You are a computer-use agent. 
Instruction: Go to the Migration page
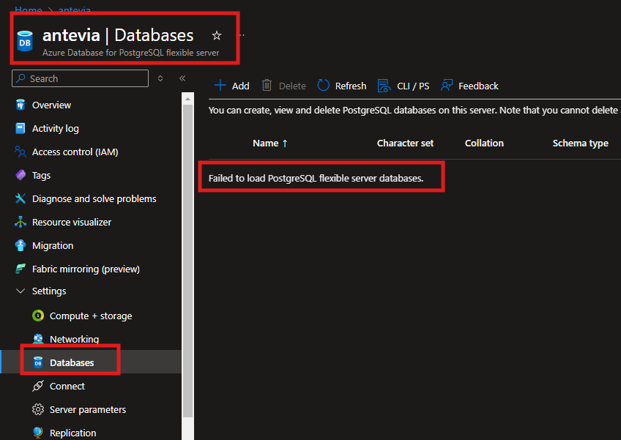(53, 245)
